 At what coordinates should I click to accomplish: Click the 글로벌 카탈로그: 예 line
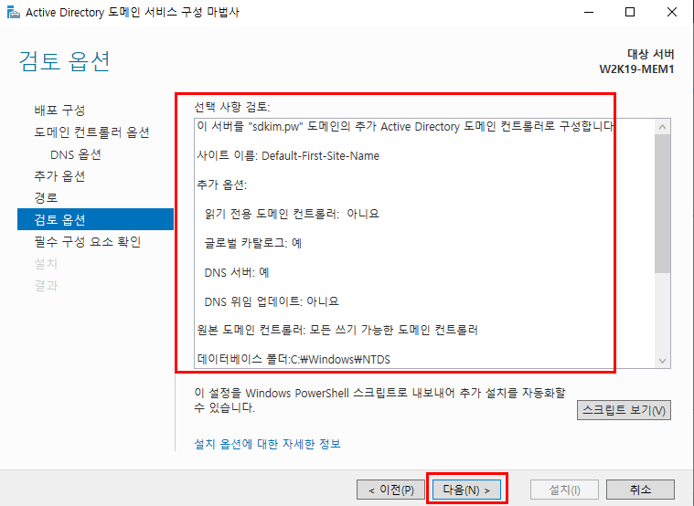click(x=252, y=243)
